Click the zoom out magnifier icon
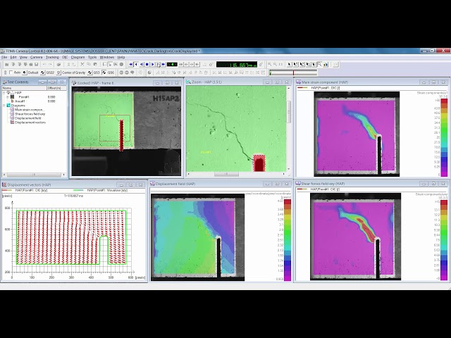 276,64
